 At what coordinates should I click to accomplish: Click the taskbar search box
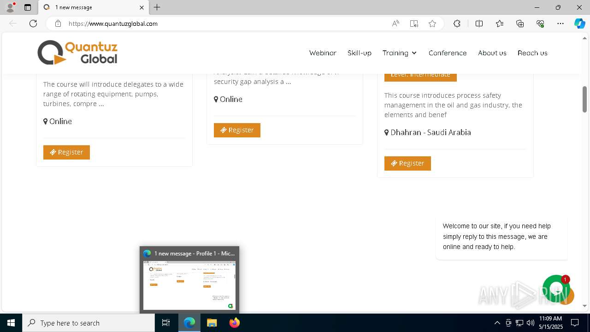[88, 323]
